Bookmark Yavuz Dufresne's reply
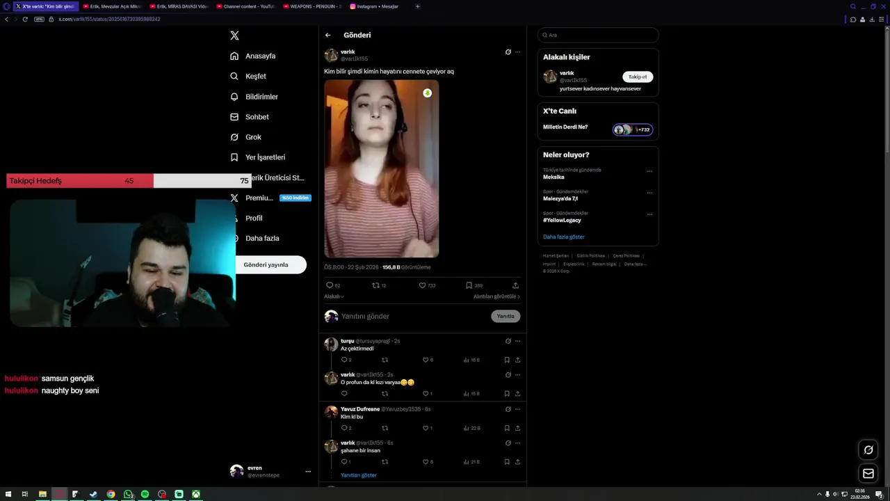The height and width of the screenshot is (501, 890). [x=507, y=428]
